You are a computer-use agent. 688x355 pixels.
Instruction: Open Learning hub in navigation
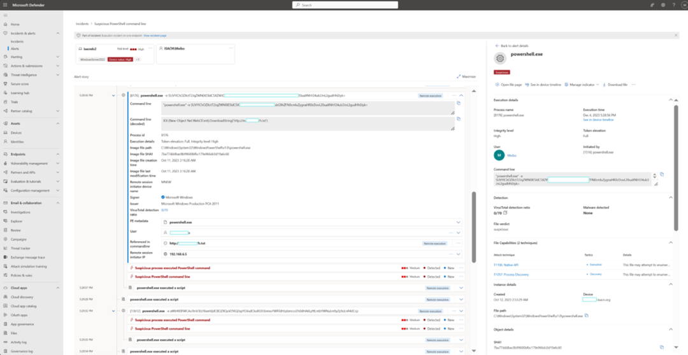click(x=18, y=92)
